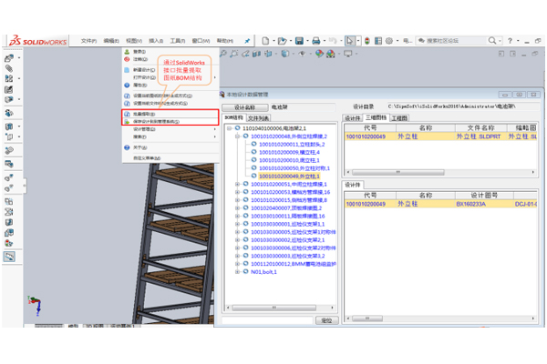Click the Options gear icon
Screen dimensions: 547x364
click(389, 41)
